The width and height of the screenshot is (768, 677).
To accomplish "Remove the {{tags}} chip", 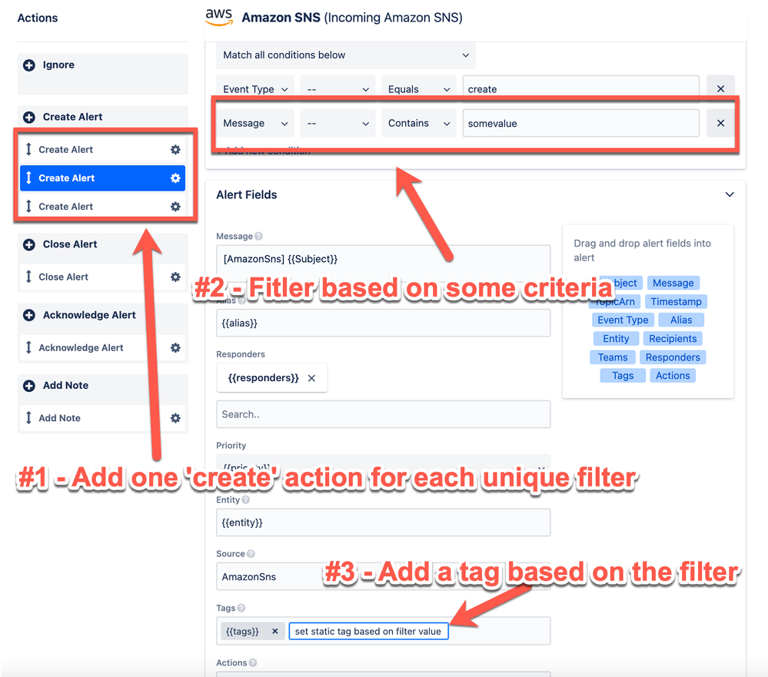I will point(275,632).
